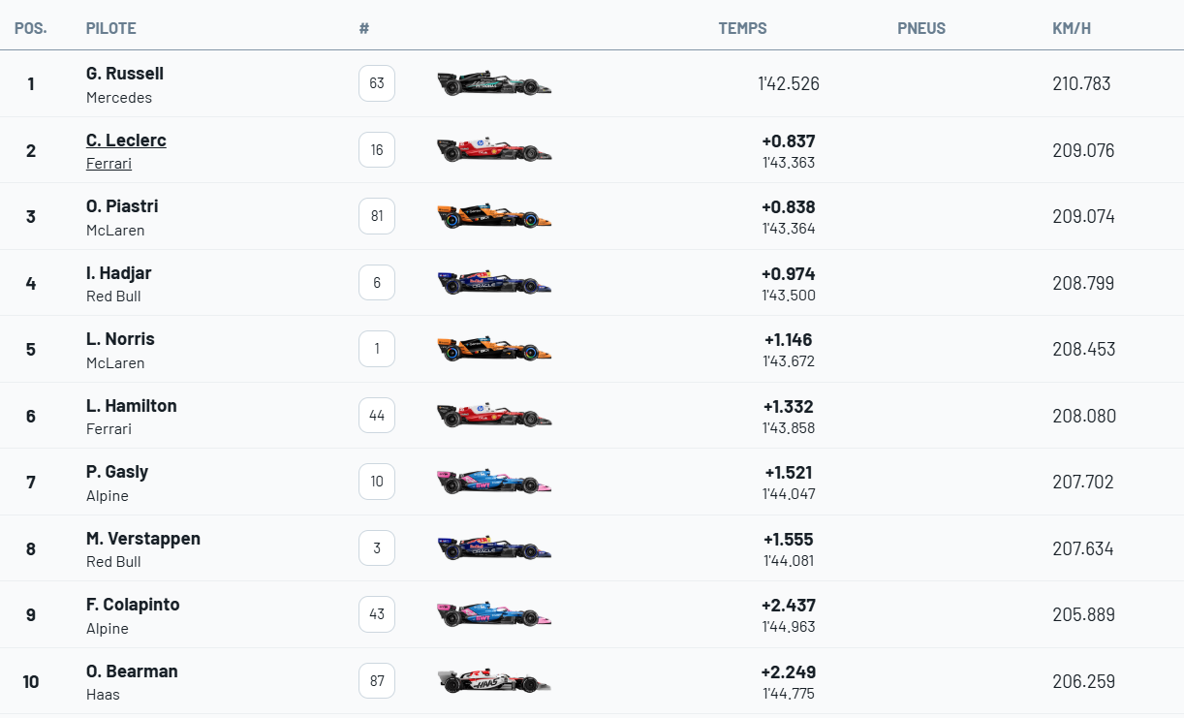Screen dimensions: 1184x718
Task: Click the number 44 badge
Action: point(377,416)
